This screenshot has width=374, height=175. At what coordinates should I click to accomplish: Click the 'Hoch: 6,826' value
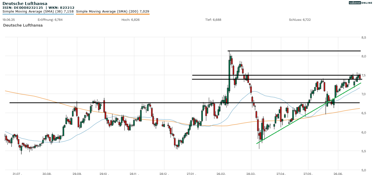click(x=131, y=20)
